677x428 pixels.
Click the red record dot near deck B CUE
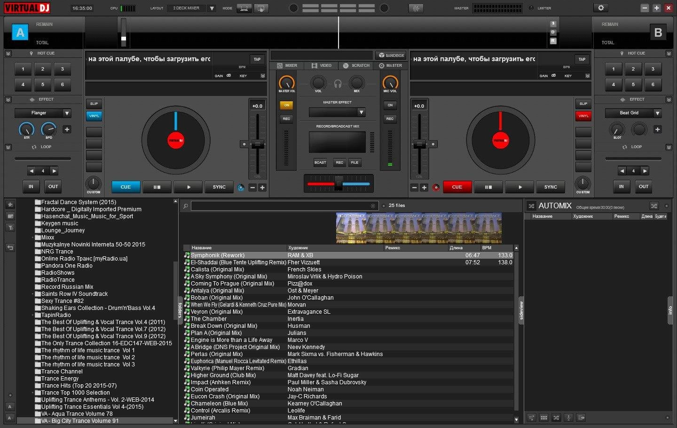tap(436, 187)
